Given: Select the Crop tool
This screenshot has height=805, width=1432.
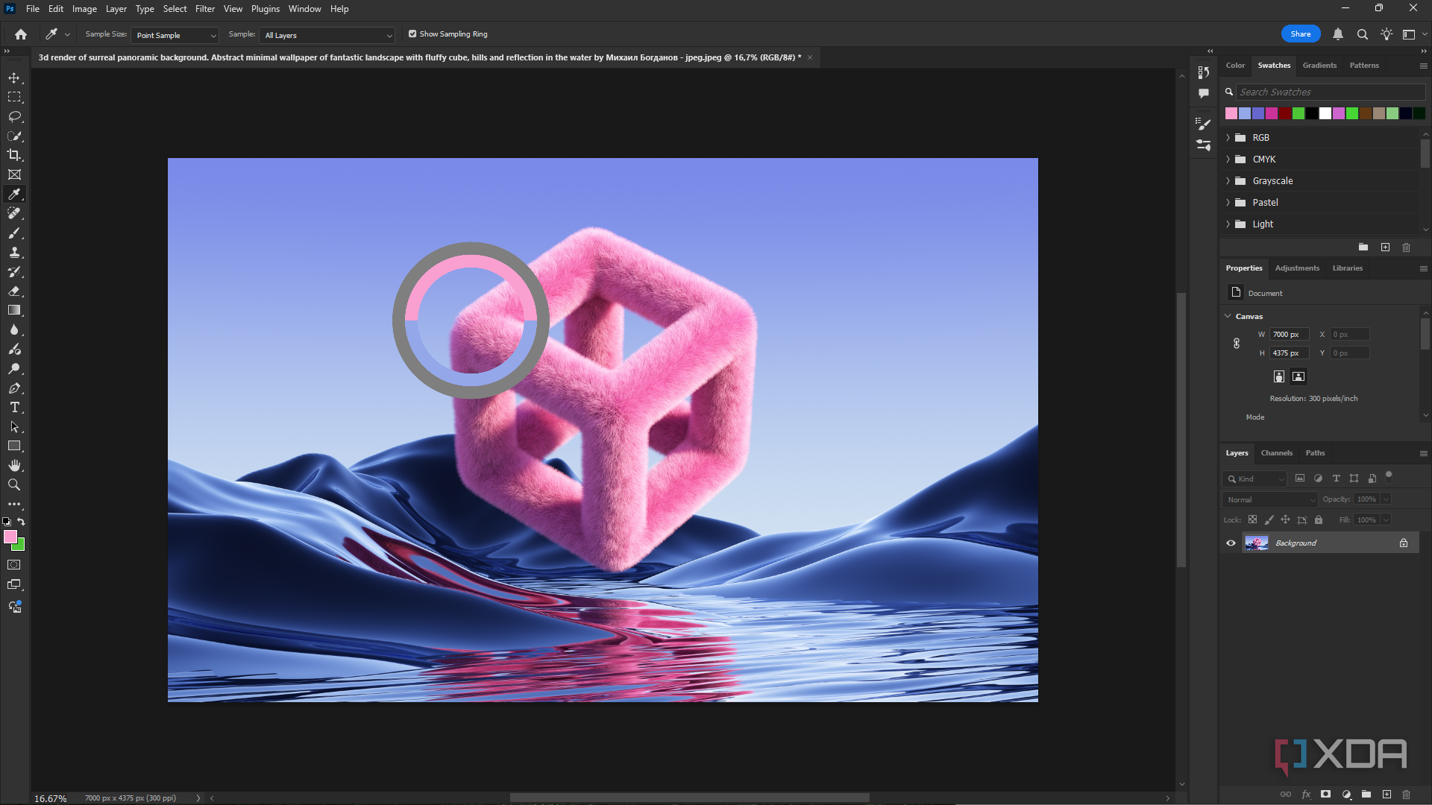Looking at the screenshot, I should [14, 155].
